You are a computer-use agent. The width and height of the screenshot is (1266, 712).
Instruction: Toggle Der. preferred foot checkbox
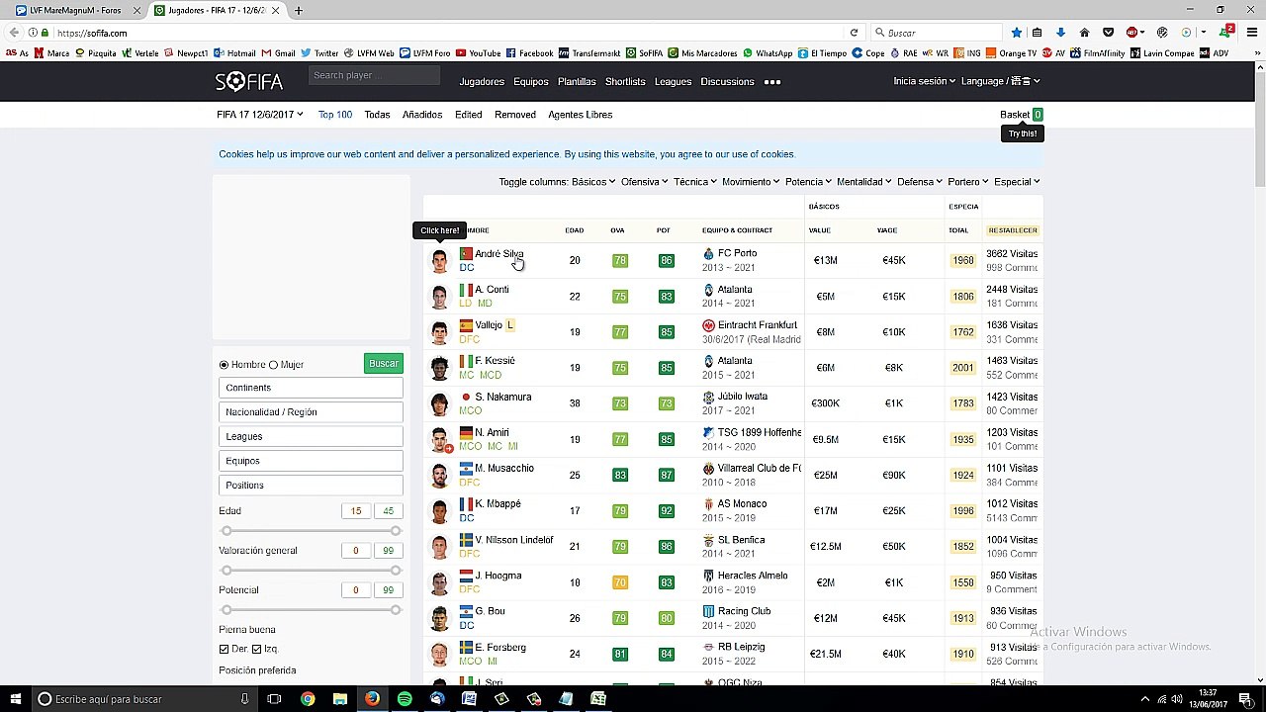(225, 649)
